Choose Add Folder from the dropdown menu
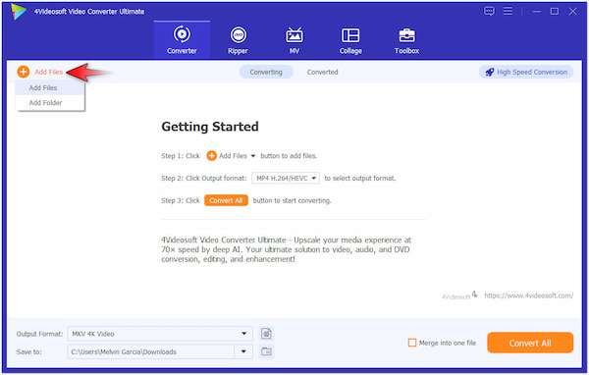589x375 pixels. coord(50,102)
